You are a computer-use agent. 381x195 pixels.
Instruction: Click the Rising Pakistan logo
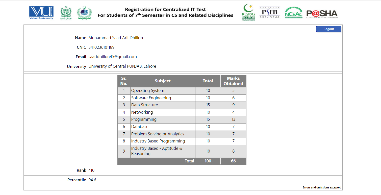[248, 13]
